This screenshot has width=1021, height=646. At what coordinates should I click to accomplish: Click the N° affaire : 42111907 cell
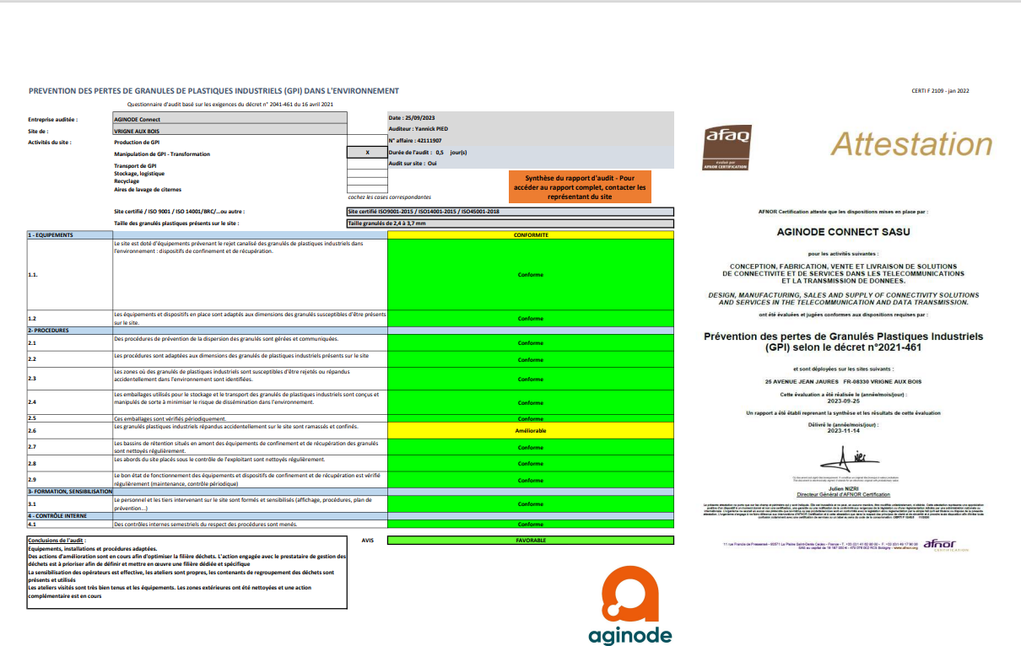click(x=531, y=141)
